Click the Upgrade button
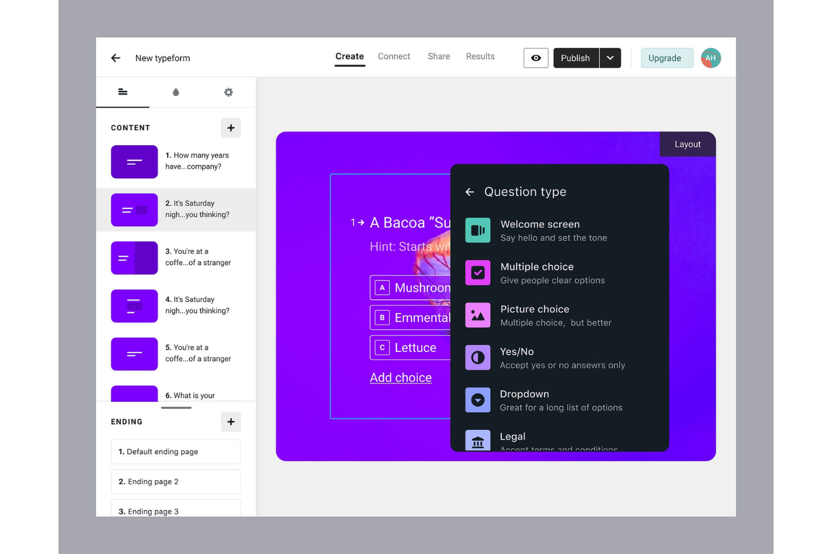The width and height of the screenshot is (832, 554). pos(667,58)
